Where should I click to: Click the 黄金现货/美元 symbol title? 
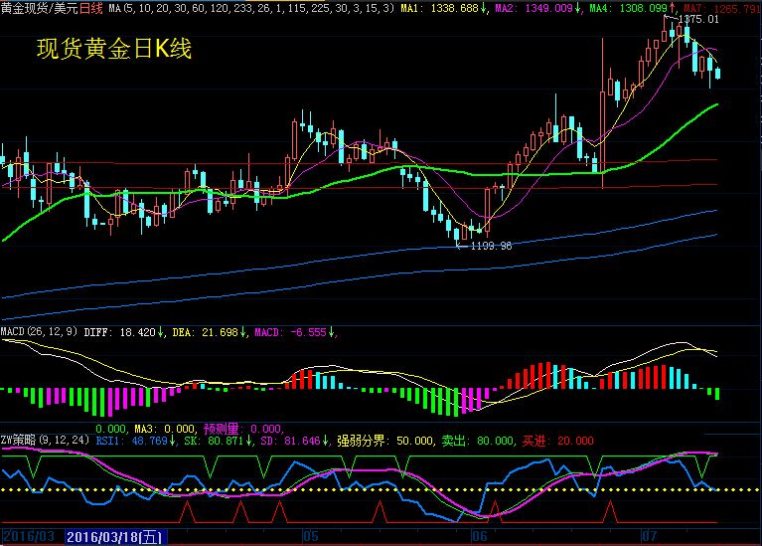(x=39, y=7)
